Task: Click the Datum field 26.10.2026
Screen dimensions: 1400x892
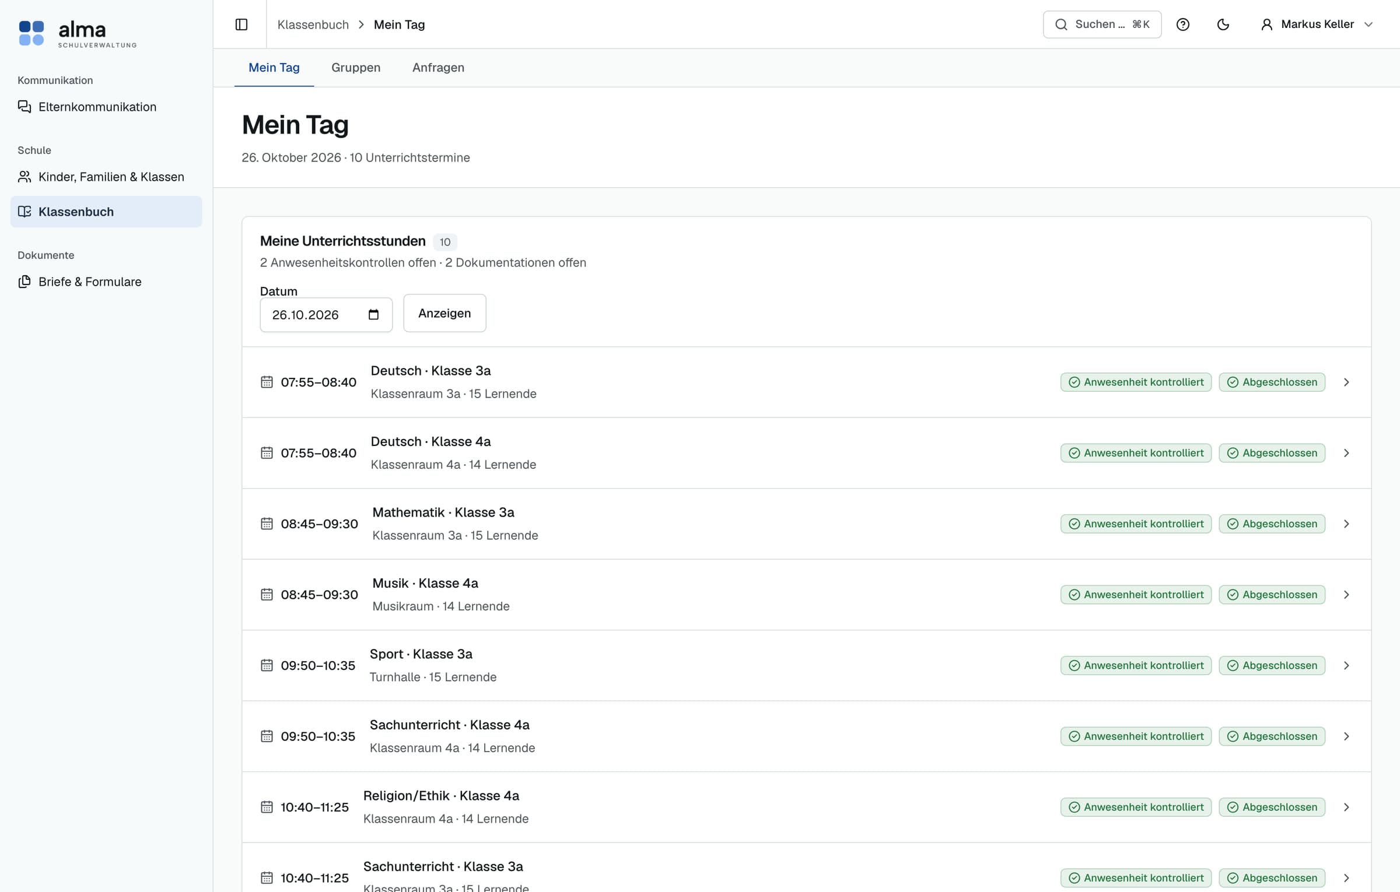Action: (326, 315)
